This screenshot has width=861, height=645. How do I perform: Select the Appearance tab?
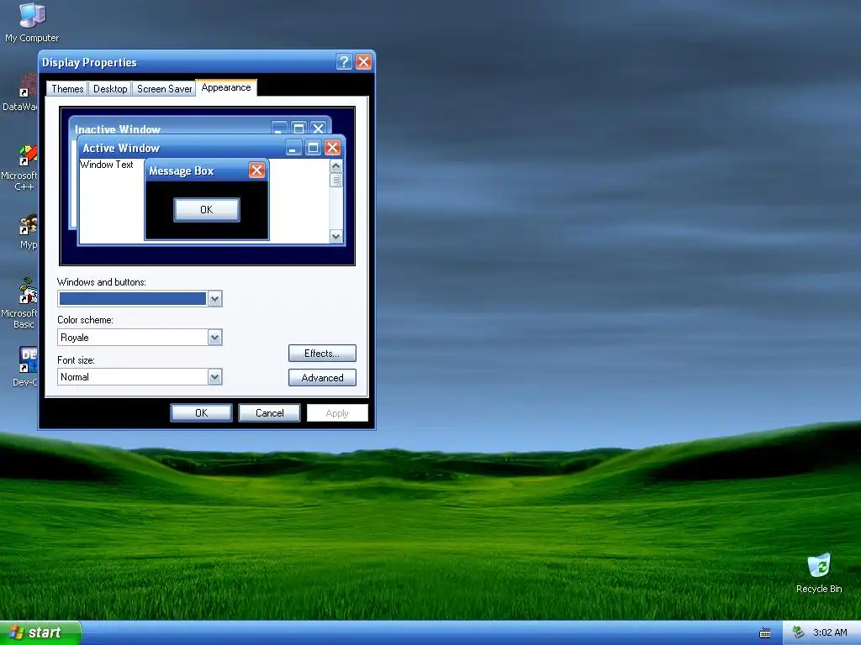[226, 87]
